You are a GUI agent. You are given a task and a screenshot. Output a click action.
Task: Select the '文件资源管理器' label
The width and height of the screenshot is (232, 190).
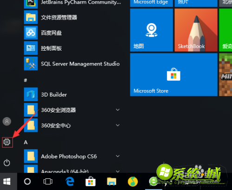pyautogui.click(x=59, y=17)
